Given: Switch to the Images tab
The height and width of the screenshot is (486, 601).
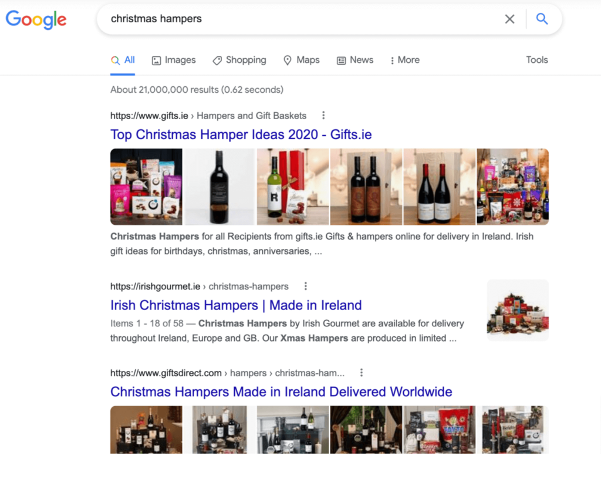Looking at the screenshot, I should coord(174,60).
